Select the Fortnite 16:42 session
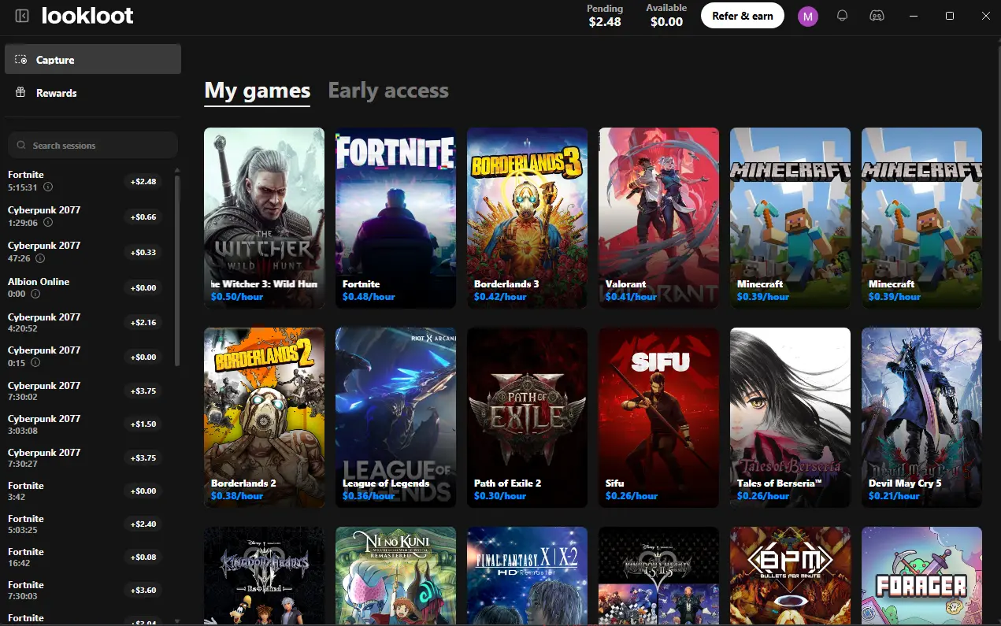This screenshot has height=626, width=1001. (x=85, y=557)
